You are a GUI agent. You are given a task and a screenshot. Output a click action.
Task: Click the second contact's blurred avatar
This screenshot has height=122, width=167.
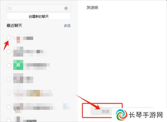(18, 52)
